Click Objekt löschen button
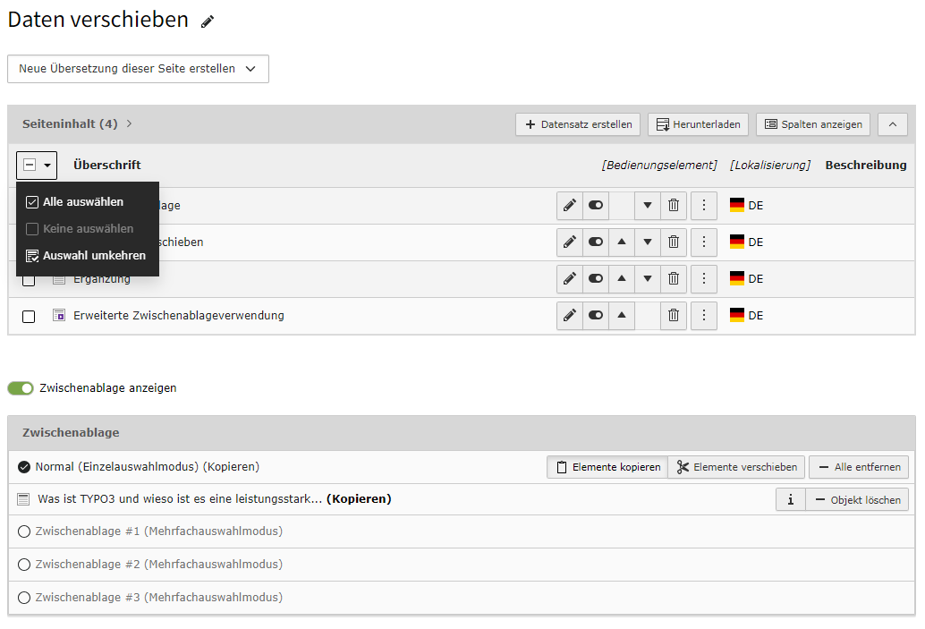 point(857,500)
